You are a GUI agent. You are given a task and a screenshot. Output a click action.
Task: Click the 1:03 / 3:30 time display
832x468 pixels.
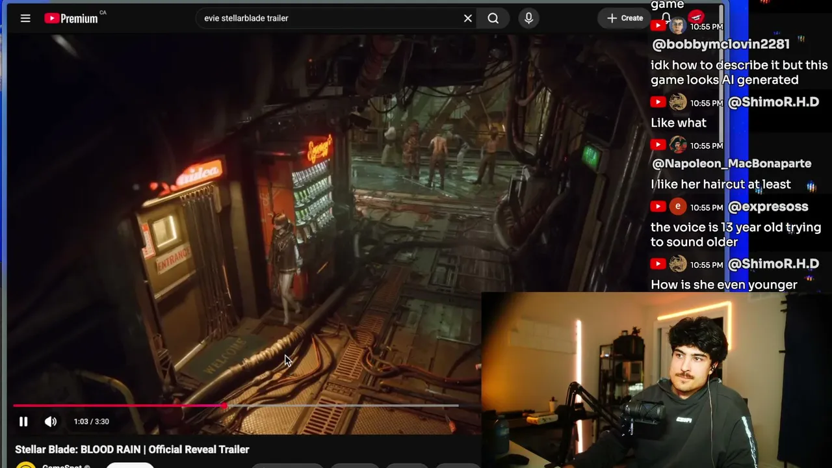click(92, 422)
